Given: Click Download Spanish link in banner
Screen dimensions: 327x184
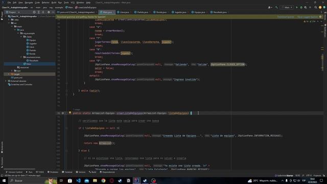Looking at the screenshot, I should [x=286, y=17].
